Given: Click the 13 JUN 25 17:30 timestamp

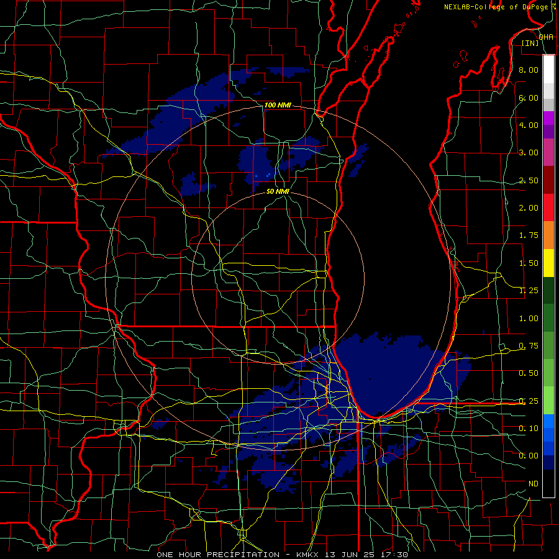Looking at the screenshot, I should (x=366, y=555).
